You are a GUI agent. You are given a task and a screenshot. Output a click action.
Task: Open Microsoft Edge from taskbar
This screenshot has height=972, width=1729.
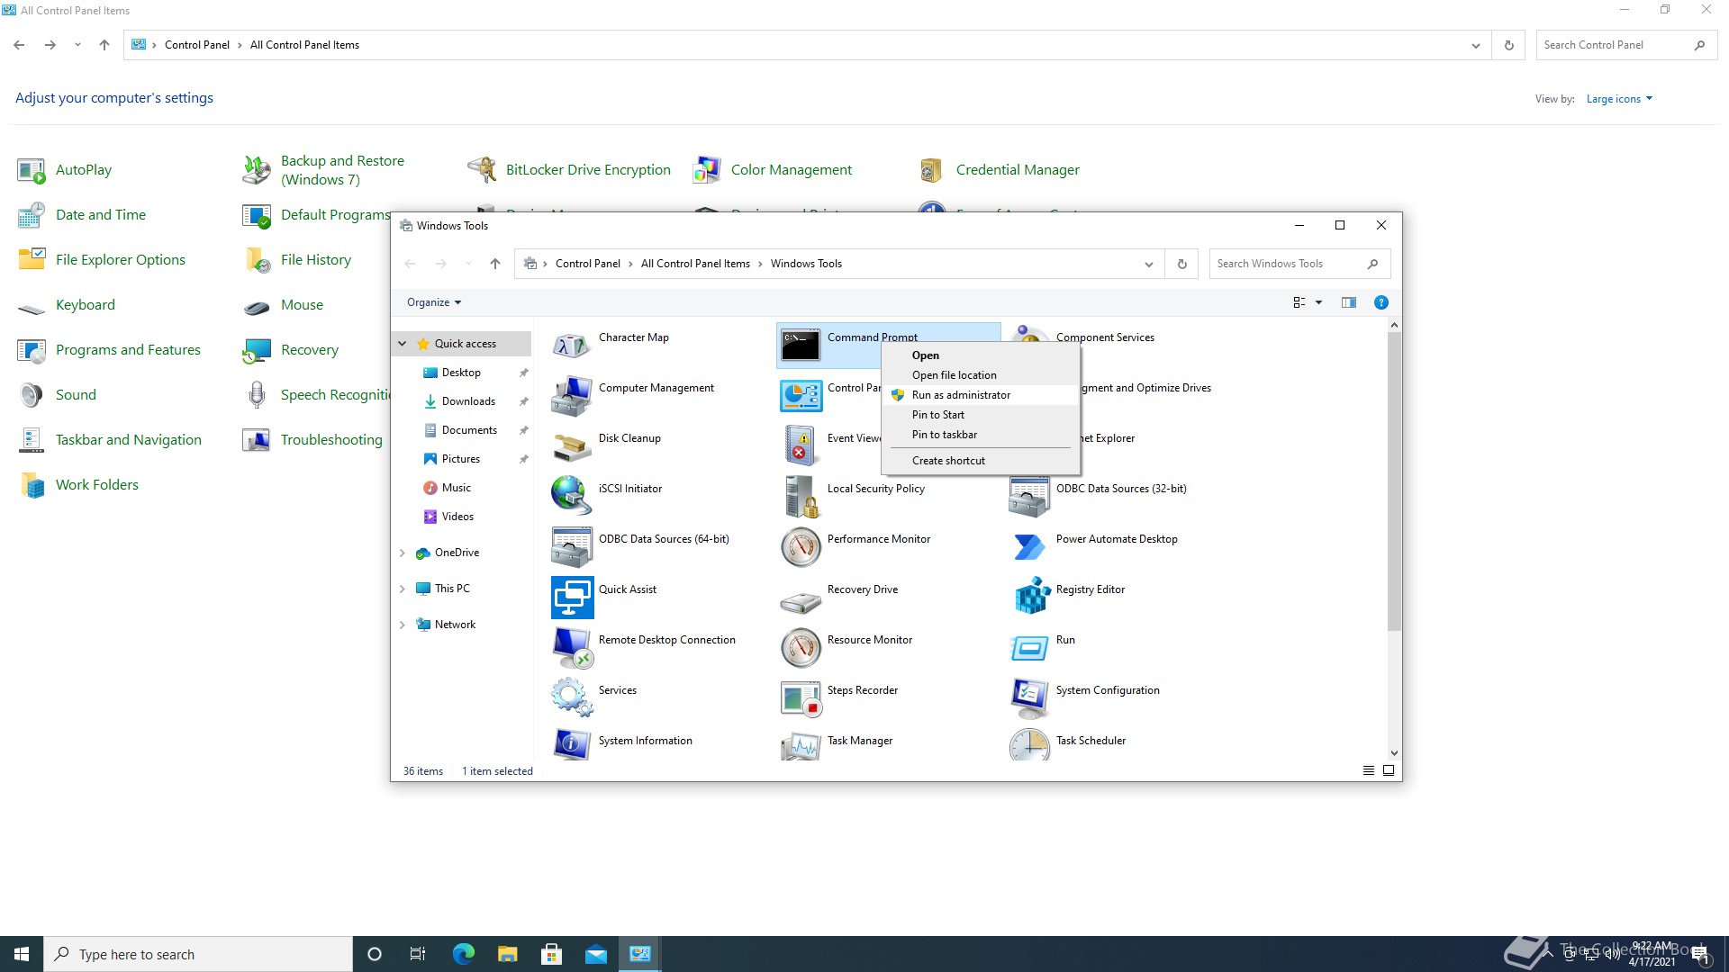click(x=463, y=954)
